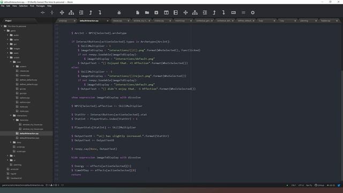Open traceback.txt in the tree
This screenshot has width=343, height=193.
16,178
